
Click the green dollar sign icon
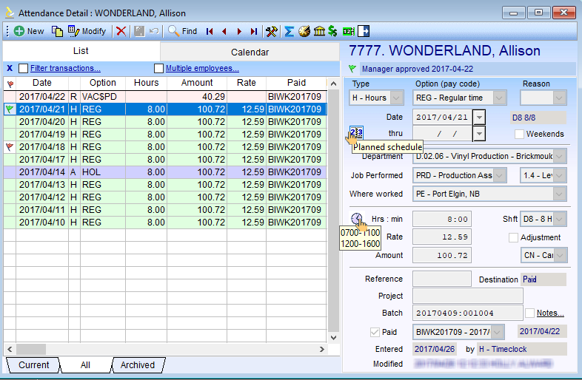coord(333,31)
